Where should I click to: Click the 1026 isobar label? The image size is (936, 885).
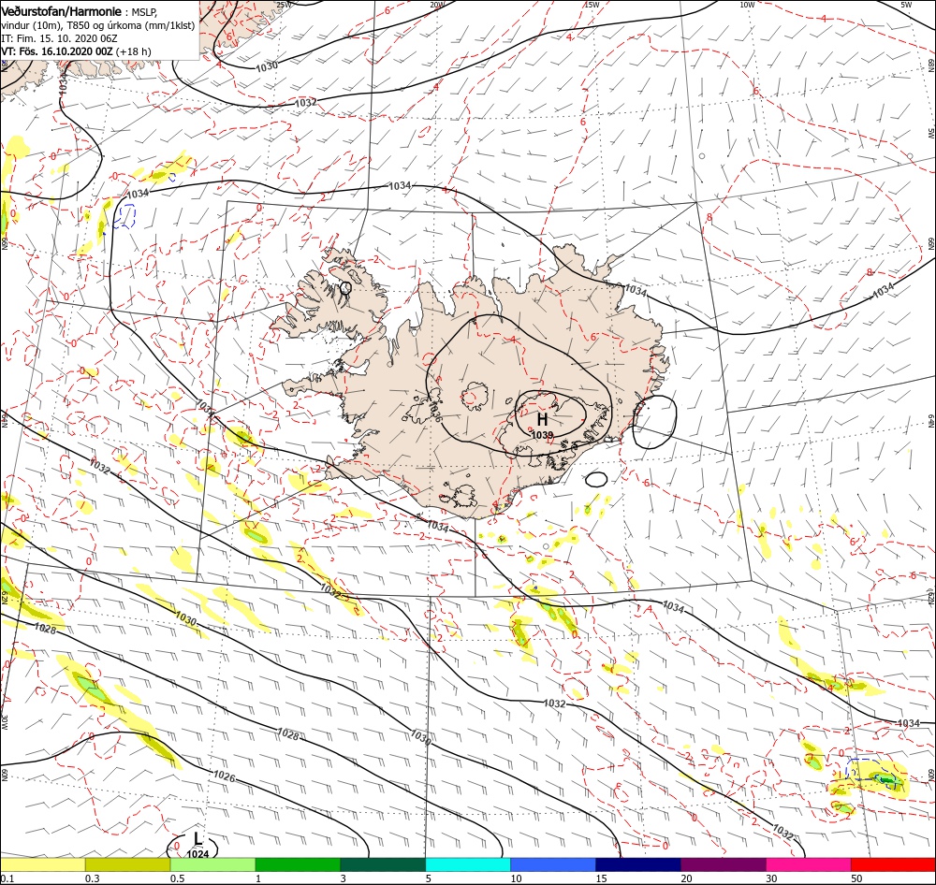pos(224,777)
